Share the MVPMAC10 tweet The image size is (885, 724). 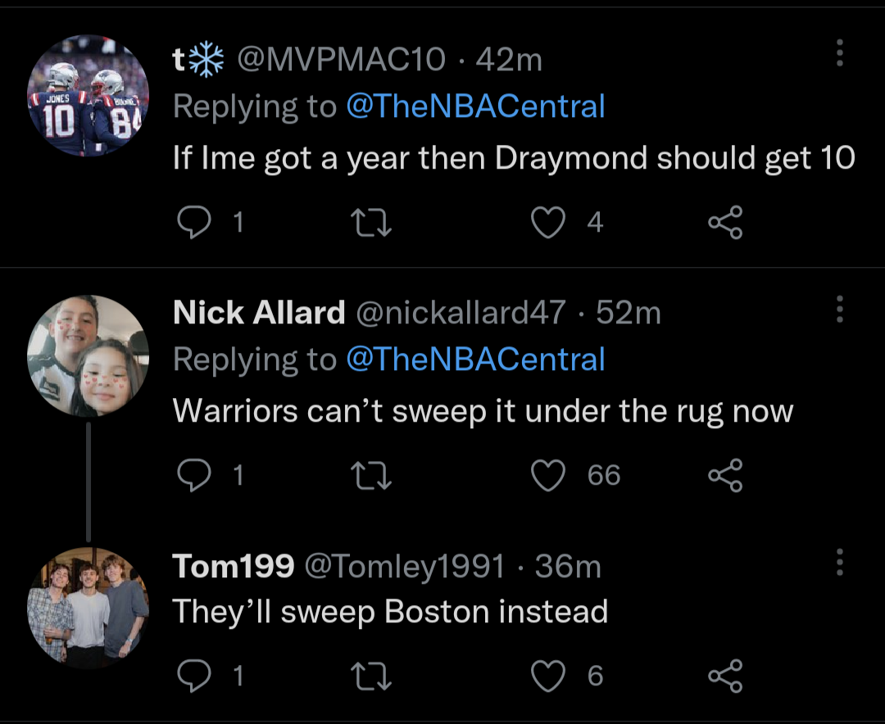point(725,222)
